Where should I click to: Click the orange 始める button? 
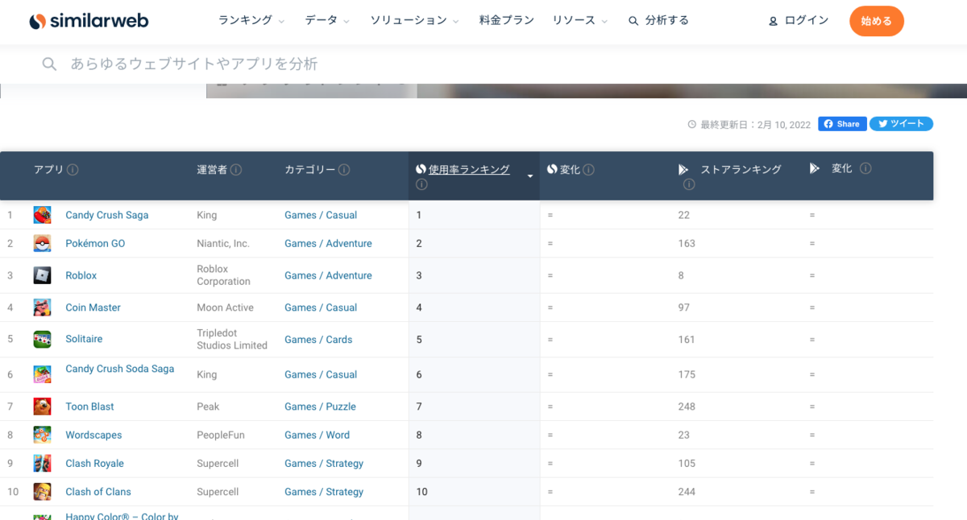(877, 21)
